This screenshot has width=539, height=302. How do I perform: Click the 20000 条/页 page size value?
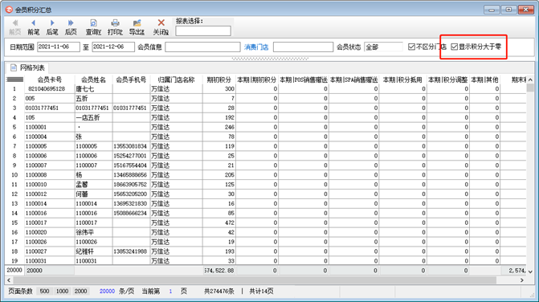(x=107, y=292)
